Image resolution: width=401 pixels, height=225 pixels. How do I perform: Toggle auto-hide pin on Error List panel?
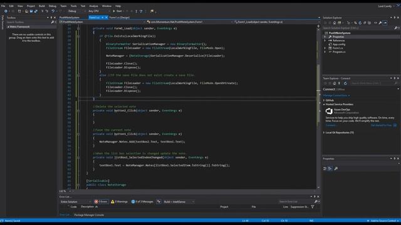[x=315, y=197]
